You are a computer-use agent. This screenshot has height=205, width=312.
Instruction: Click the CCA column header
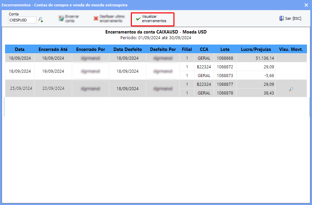(204, 50)
